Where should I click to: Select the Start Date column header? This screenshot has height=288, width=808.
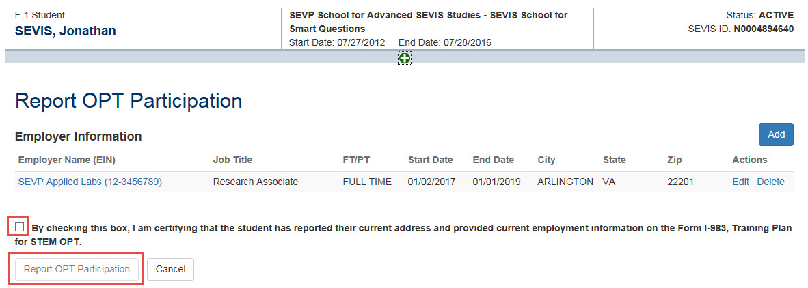pyautogui.click(x=430, y=160)
